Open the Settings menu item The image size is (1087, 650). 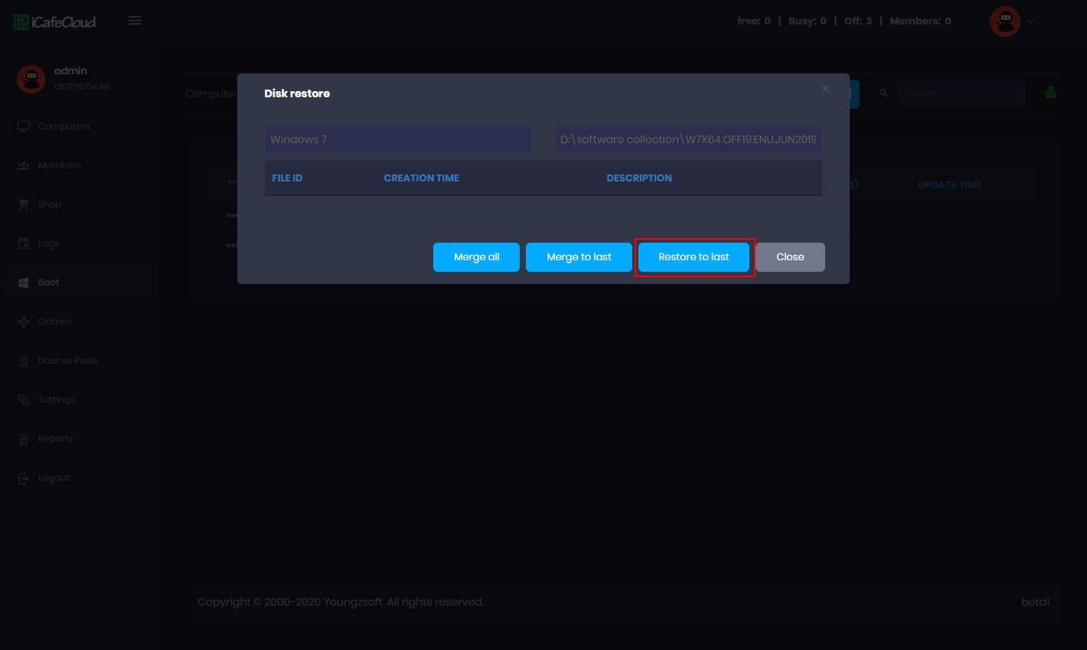(x=57, y=400)
